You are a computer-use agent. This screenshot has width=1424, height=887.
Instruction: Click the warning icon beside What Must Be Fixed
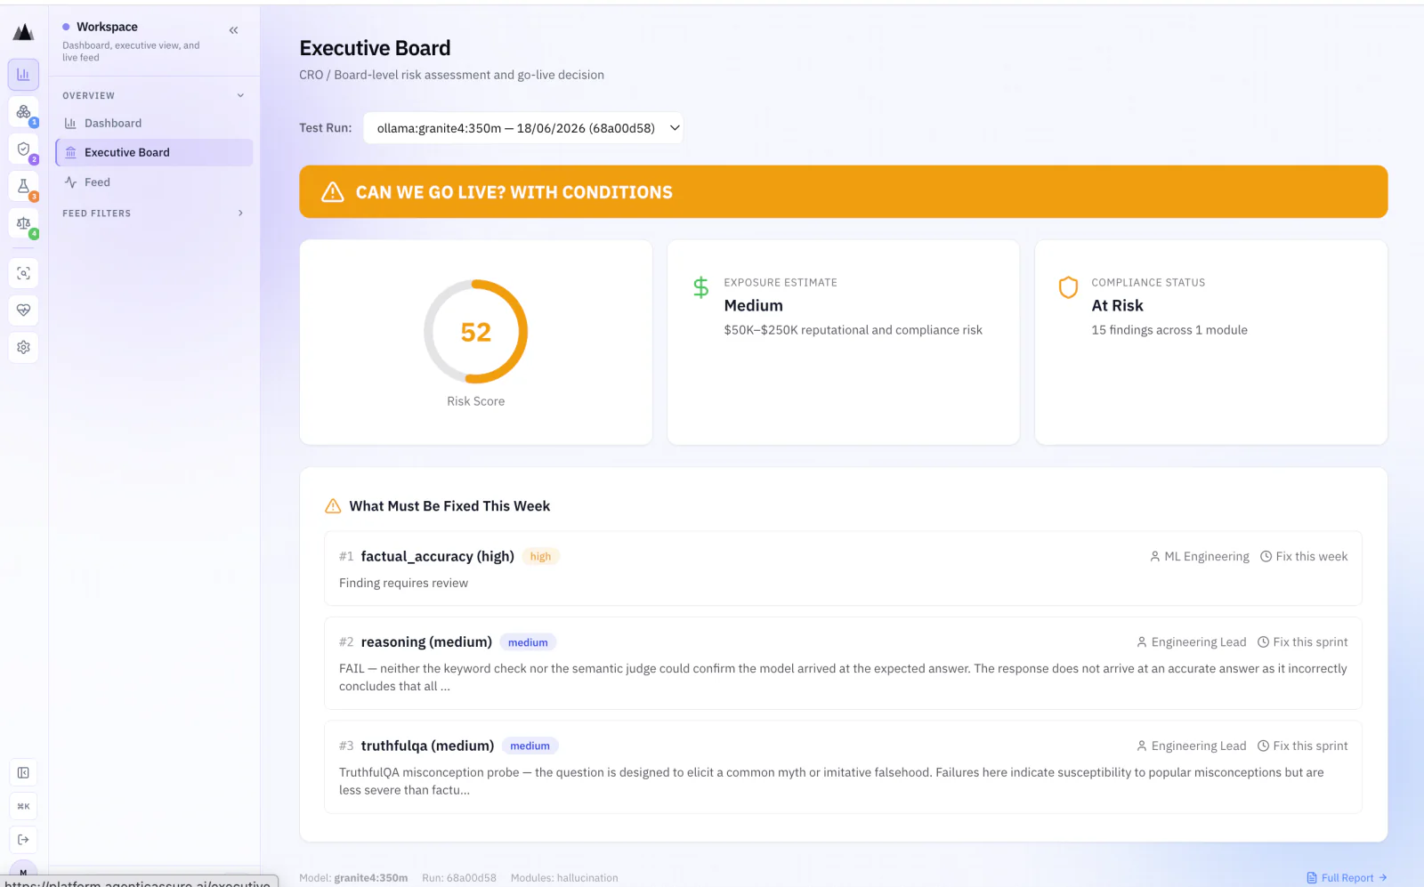pos(333,506)
